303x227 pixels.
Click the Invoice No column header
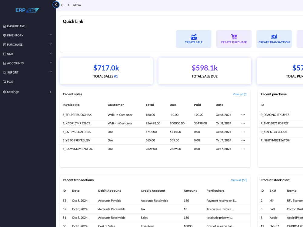coord(71,105)
